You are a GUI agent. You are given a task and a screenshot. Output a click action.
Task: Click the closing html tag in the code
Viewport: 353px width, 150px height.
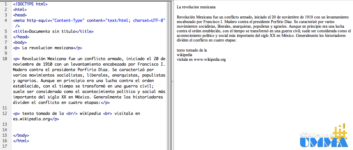click(x=21, y=141)
